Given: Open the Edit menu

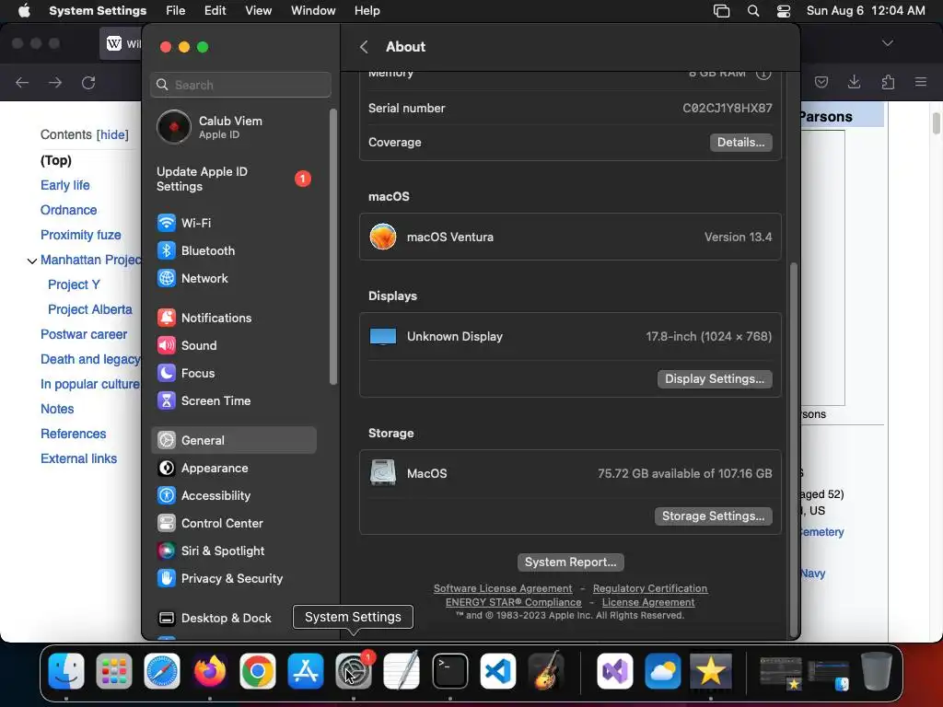Looking at the screenshot, I should pyautogui.click(x=215, y=11).
